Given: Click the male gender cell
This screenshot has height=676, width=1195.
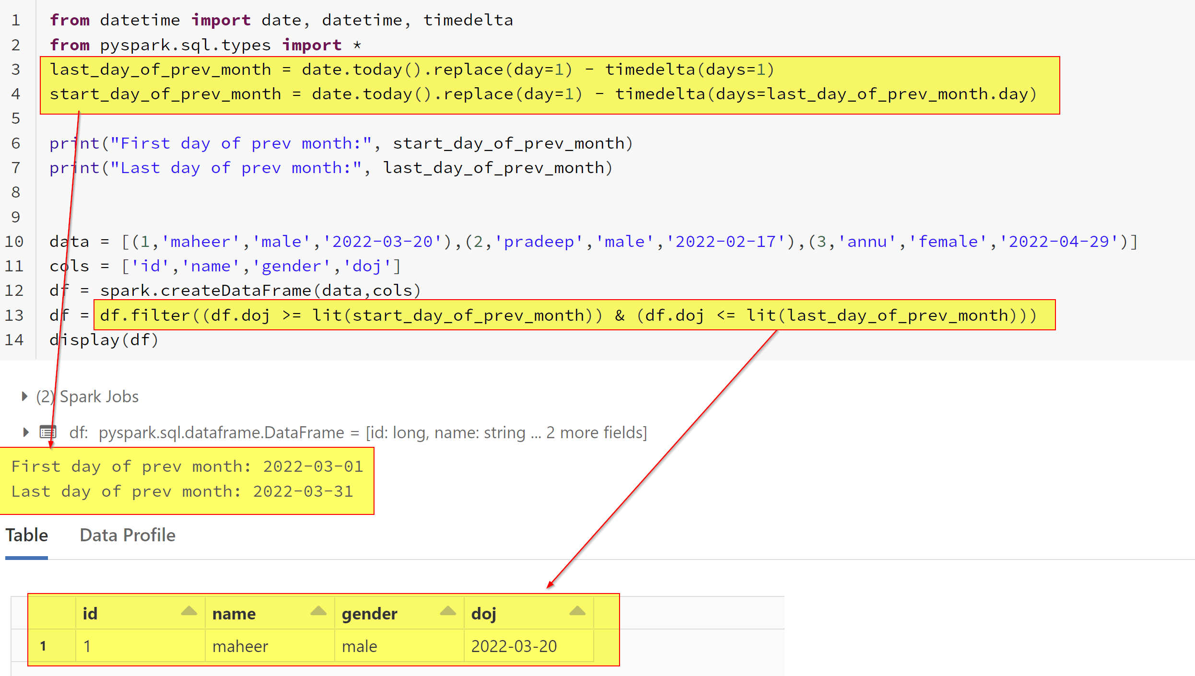Looking at the screenshot, I should pos(359,646).
